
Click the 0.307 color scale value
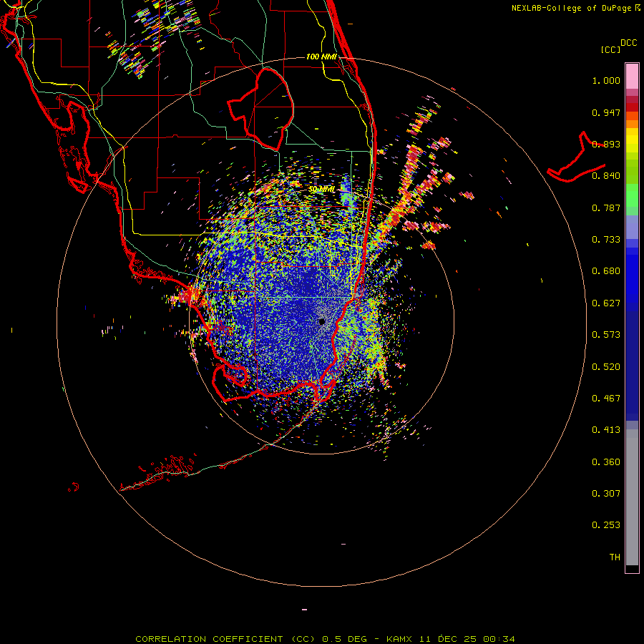click(x=606, y=494)
